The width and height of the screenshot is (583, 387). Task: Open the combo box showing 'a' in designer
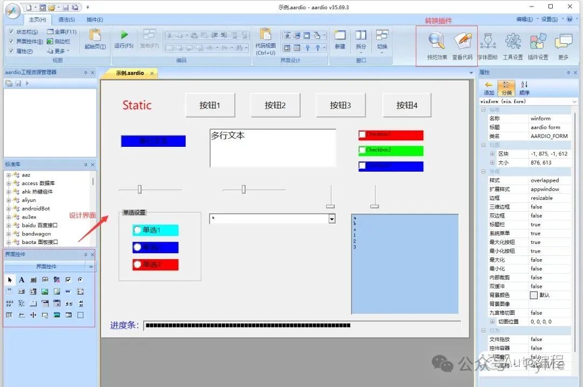(333, 219)
